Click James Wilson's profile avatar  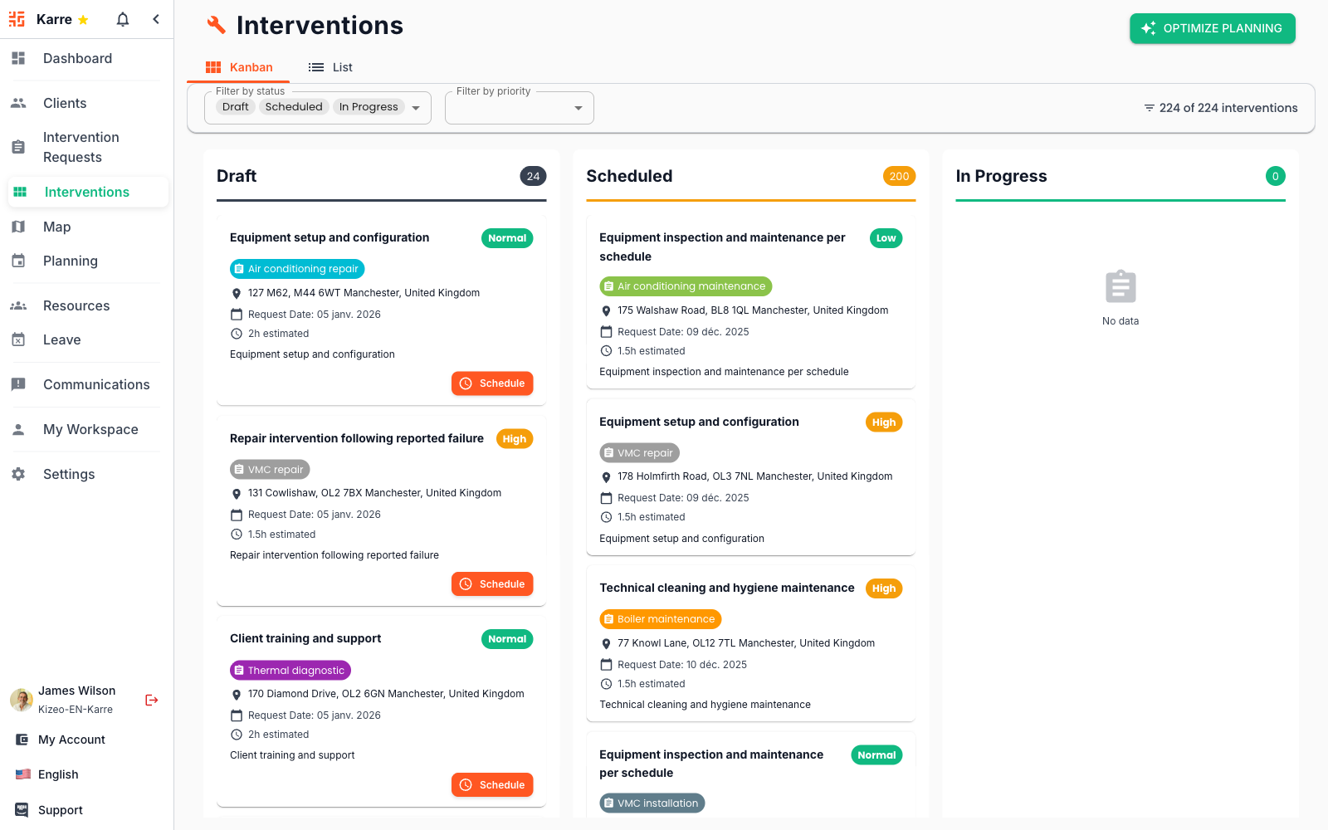21,700
